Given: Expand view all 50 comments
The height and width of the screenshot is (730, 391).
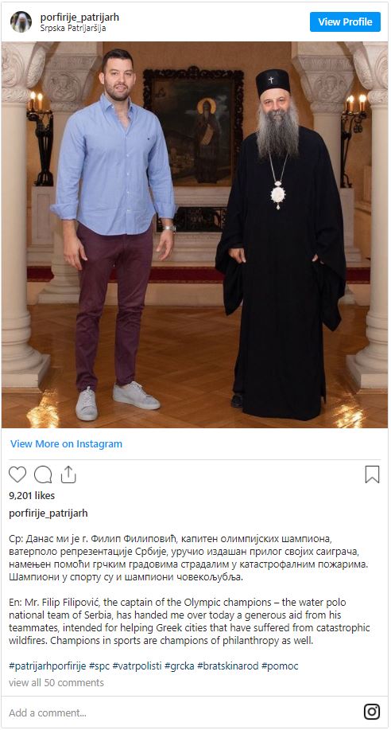Looking at the screenshot, I should pyautogui.click(x=56, y=682).
